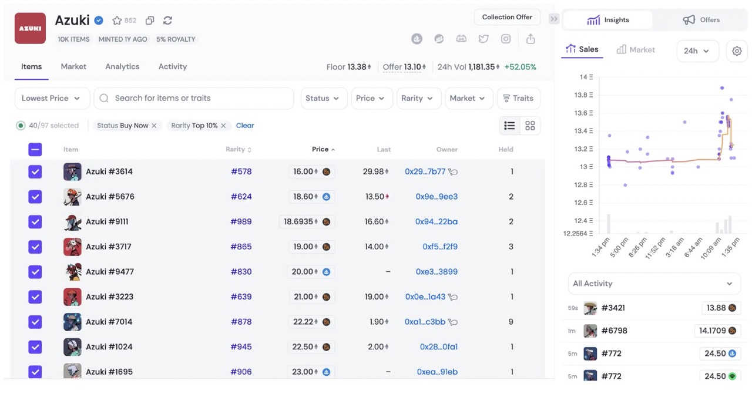Image resolution: width=752 pixels, height=394 pixels.
Task: Uncheck the checkbox for Azuki #3614
Action: [35, 171]
